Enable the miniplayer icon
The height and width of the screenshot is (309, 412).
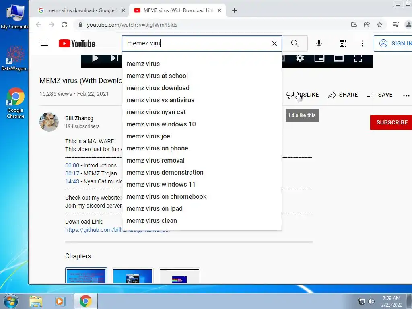pyautogui.click(x=319, y=58)
